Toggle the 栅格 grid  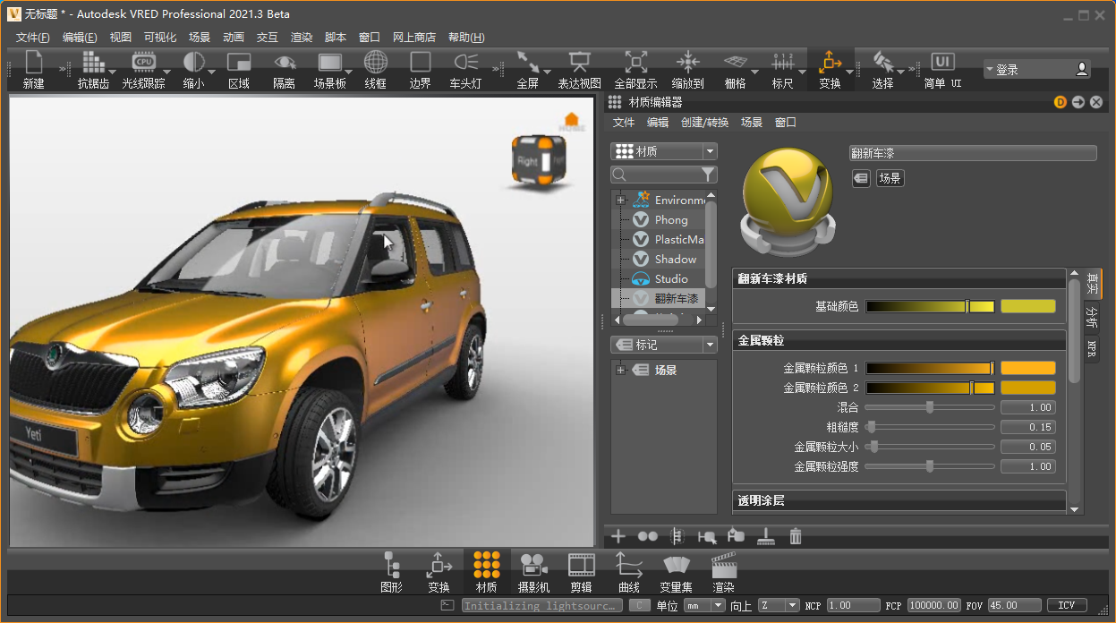tap(735, 70)
